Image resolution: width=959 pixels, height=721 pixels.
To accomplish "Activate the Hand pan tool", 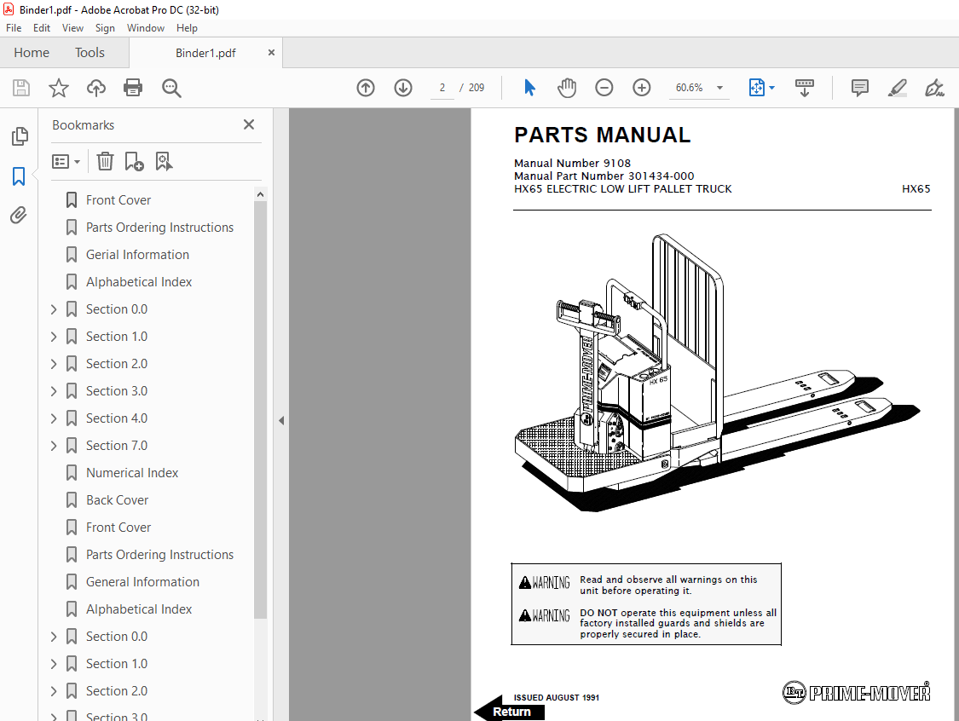I will tap(567, 88).
